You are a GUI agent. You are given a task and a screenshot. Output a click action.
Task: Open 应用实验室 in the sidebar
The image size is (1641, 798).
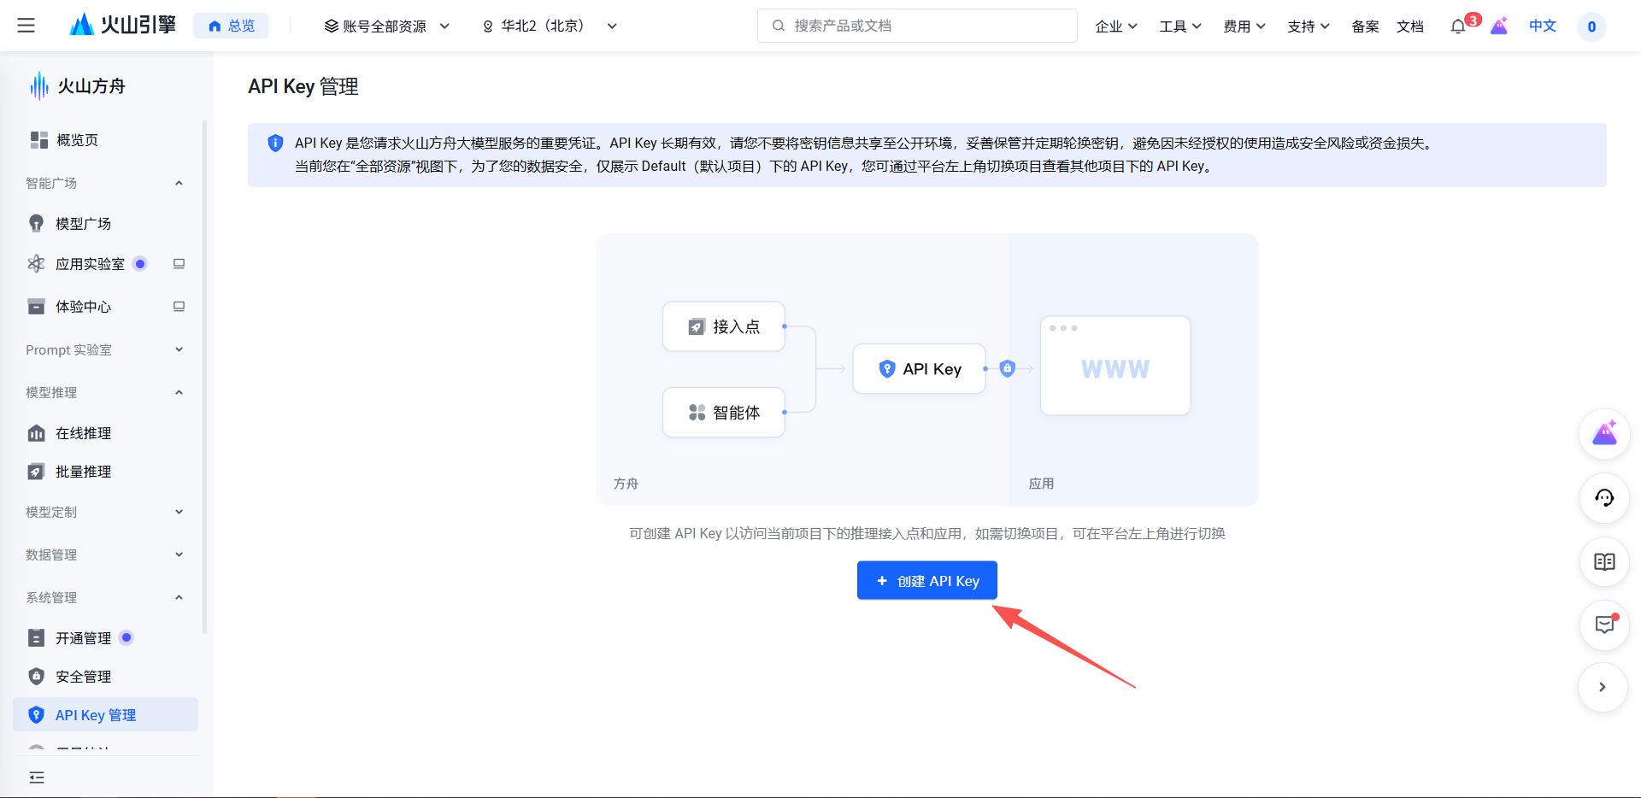[x=90, y=264]
